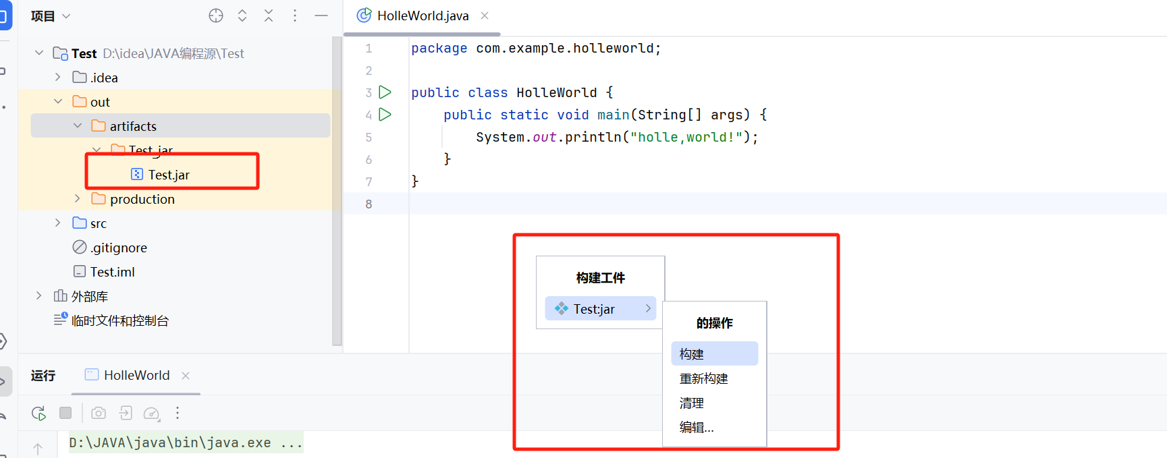This screenshot has width=1167, height=458.
Task: Click the src folder icon
Action: pos(80,223)
